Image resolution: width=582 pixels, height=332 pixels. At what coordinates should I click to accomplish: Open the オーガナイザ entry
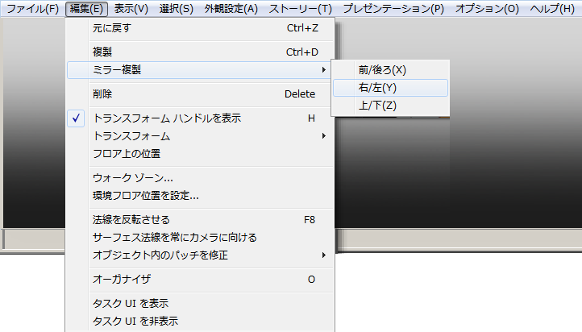[201, 280]
